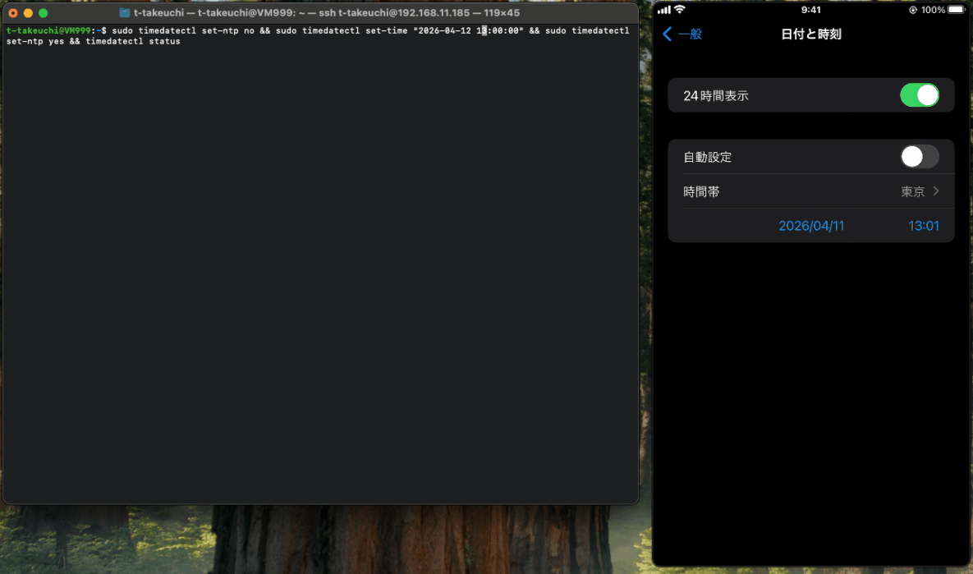Viewport: 973px width, 574px height.
Task: Open the 東京 time zone selection
Action: coord(912,191)
